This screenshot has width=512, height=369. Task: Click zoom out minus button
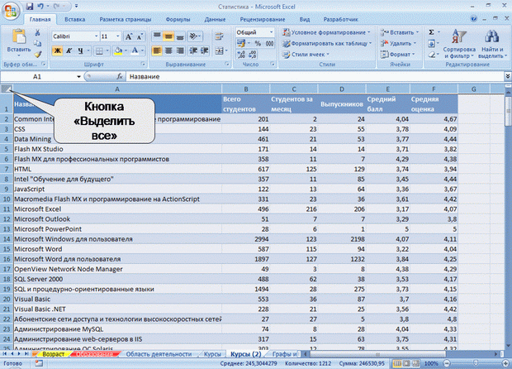point(447,363)
